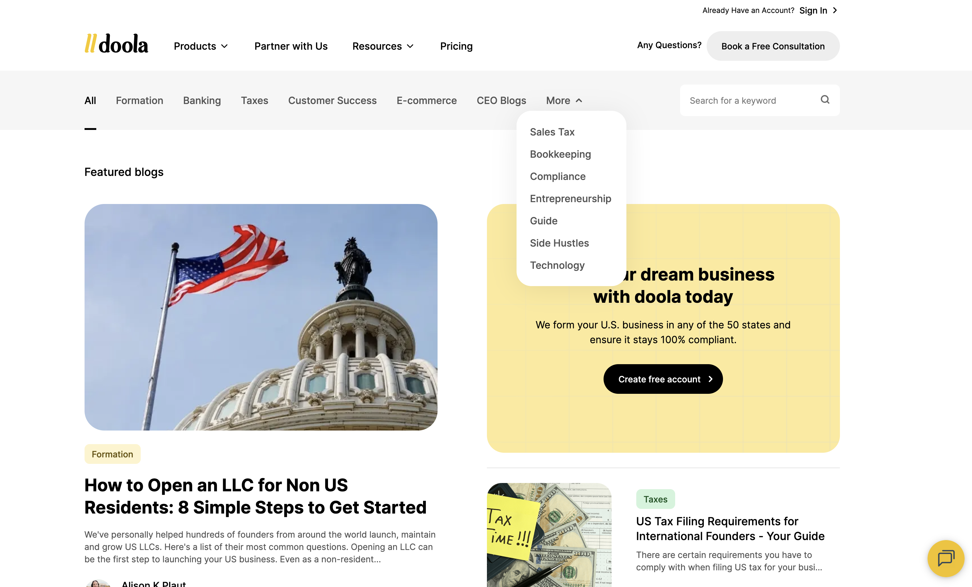Open the chat widget icon
The width and height of the screenshot is (972, 587).
(x=945, y=558)
